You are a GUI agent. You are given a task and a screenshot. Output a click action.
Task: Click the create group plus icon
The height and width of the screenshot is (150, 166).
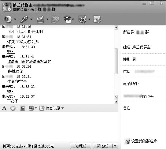coord(97,19)
